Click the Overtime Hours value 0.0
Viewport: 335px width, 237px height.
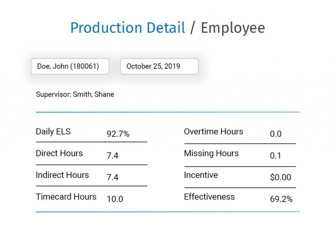click(x=275, y=134)
